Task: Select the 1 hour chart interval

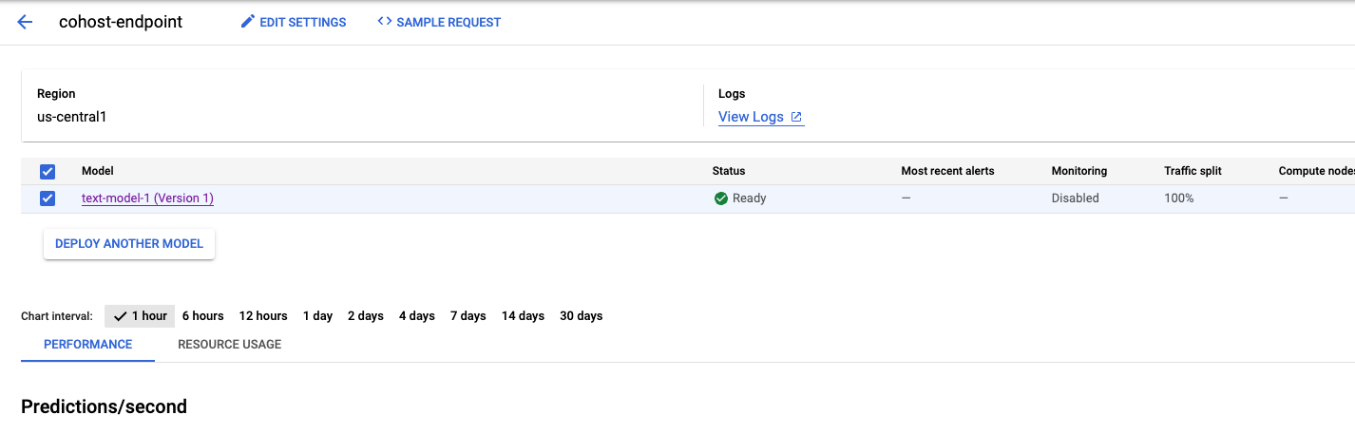Action: pyautogui.click(x=140, y=316)
